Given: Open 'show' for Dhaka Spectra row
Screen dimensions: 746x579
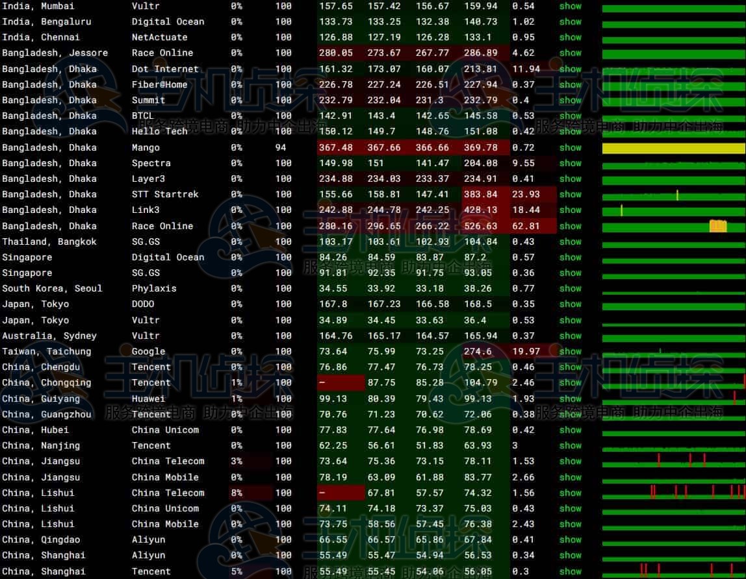Looking at the screenshot, I should coord(570,164).
